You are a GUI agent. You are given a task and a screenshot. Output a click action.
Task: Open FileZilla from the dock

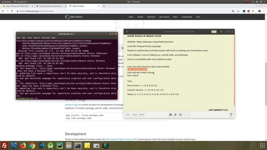coord(5,146)
